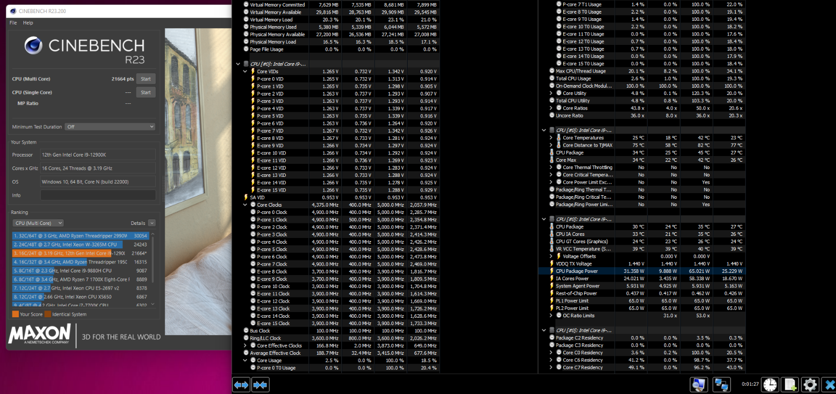836x394 pixels.
Task: Click the Physical Memory Load row
Action: point(341,42)
